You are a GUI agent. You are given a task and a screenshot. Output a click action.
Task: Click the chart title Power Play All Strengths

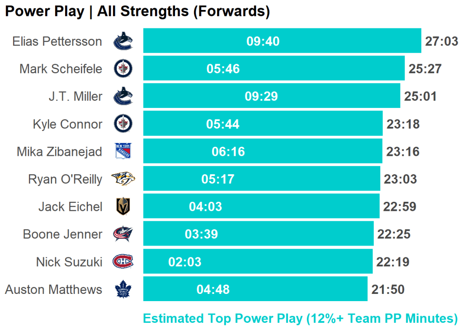[137, 11]
